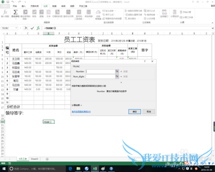Collapse the ribbon with the caret arrow
The image size is (215, 172).
[212, 23]
